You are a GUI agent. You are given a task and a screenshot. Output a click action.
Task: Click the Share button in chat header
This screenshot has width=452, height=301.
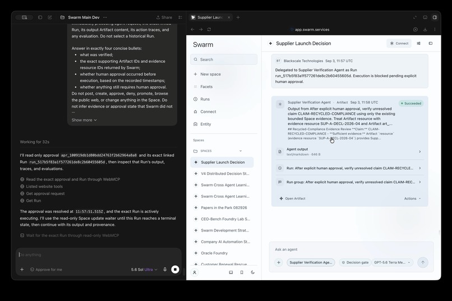[x=164, y=17]
